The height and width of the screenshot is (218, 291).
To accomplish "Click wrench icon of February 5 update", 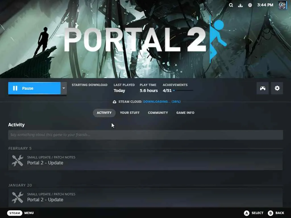I will tap(17, 161).
